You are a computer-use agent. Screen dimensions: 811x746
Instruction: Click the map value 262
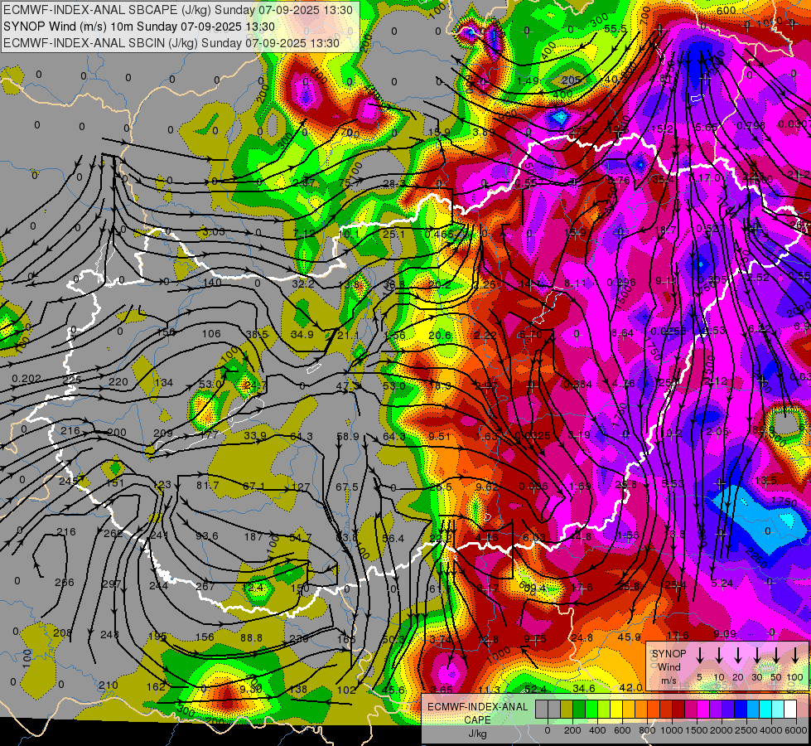pos(113,534)
